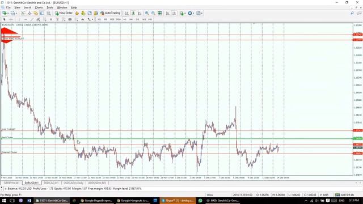Toggle the Data Window toolbar icon
363x204 pixels.
pos(29,13)
